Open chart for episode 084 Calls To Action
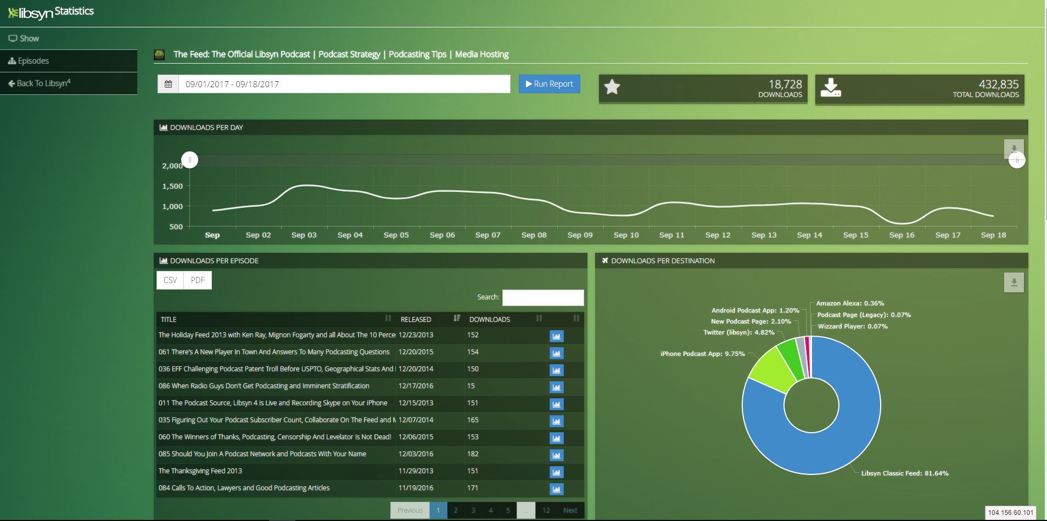This screenshot has width=1047, height=521. [x=556, y=490]
